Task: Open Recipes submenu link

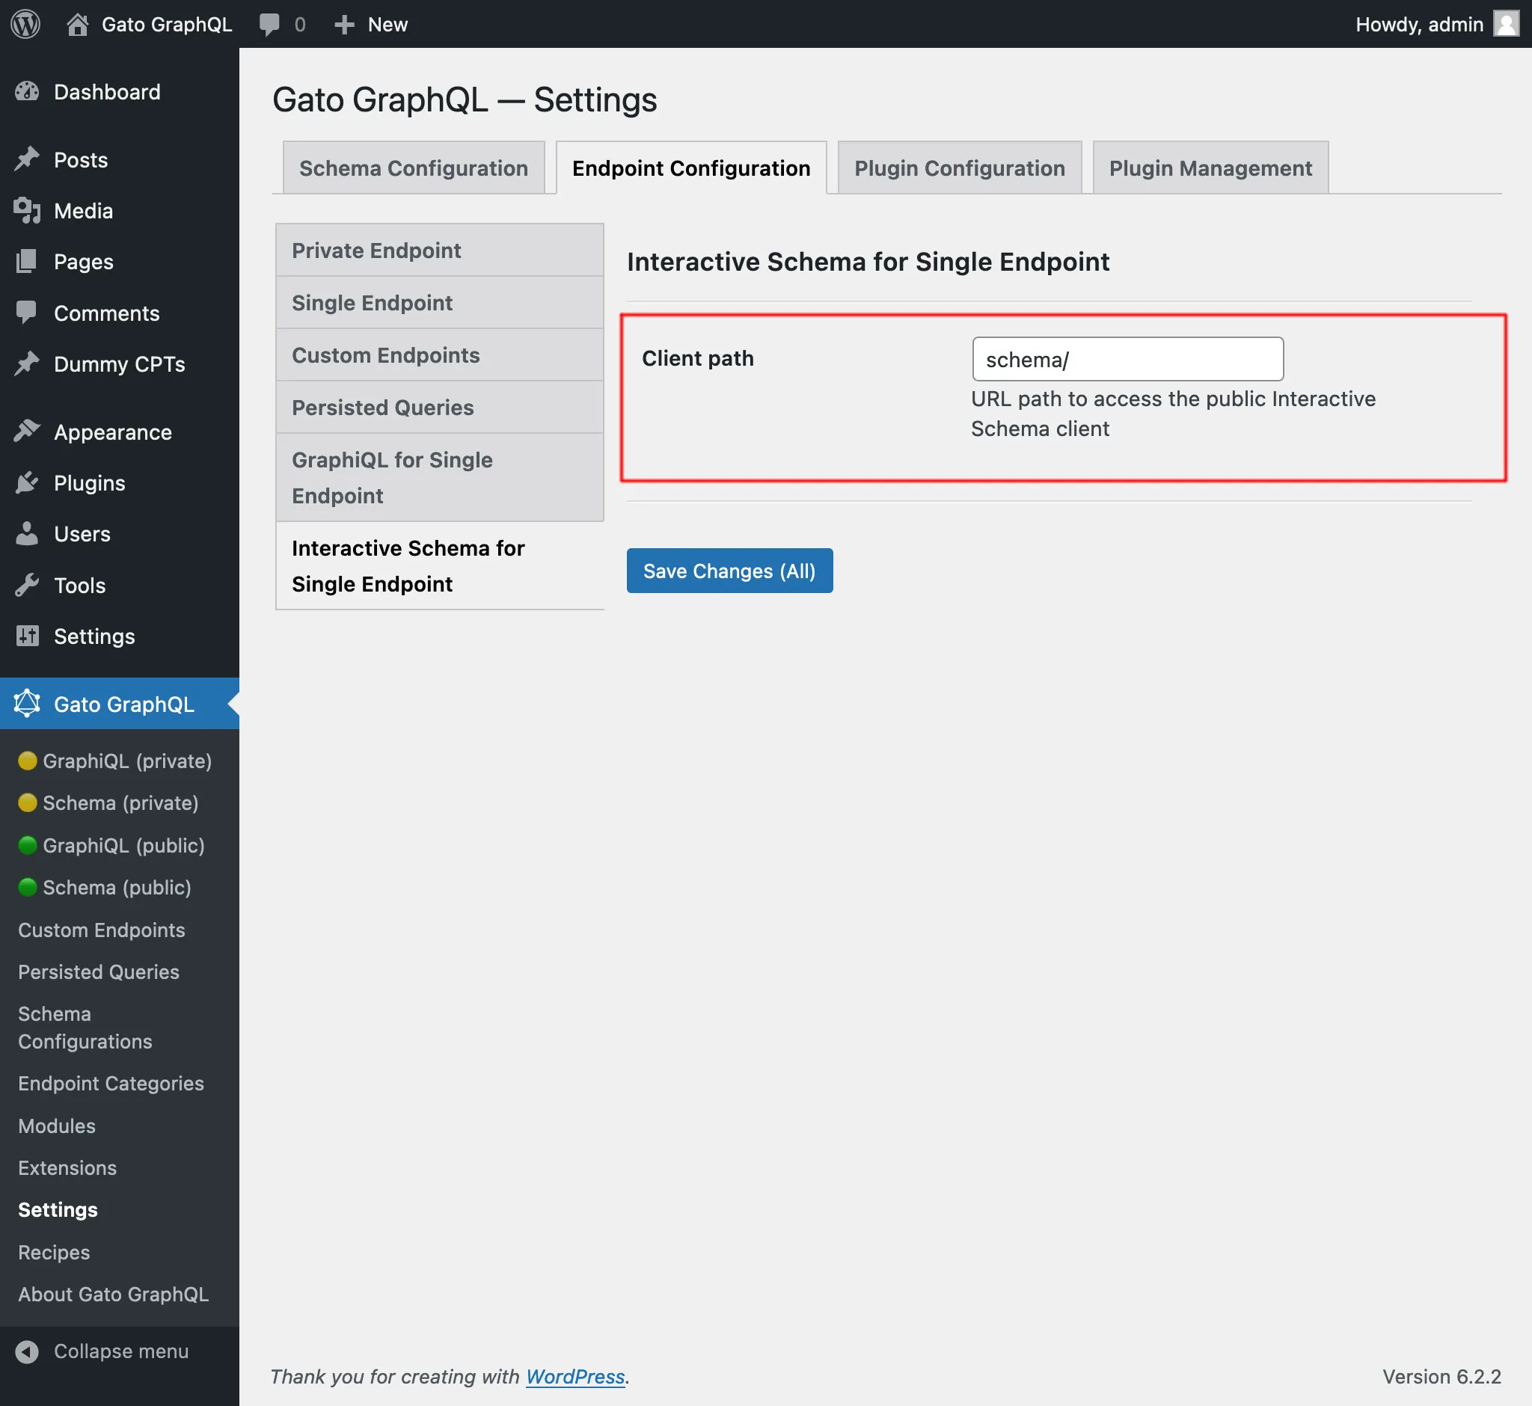Action: (54, 1253)
